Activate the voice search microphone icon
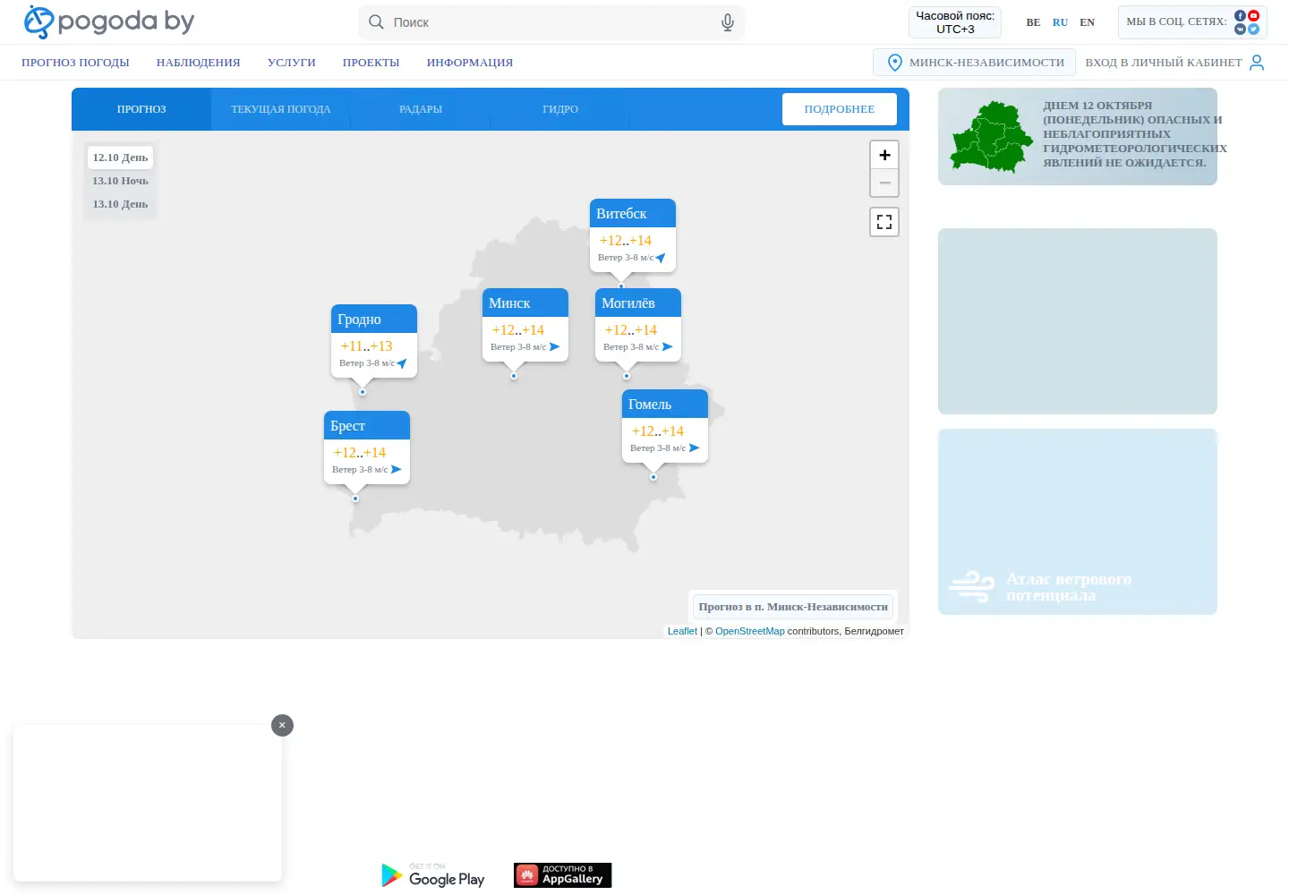Screen dimensions: 1289x895 (x=728, y=22)
